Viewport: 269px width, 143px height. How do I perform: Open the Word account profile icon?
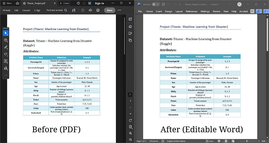tap(239, 4)
